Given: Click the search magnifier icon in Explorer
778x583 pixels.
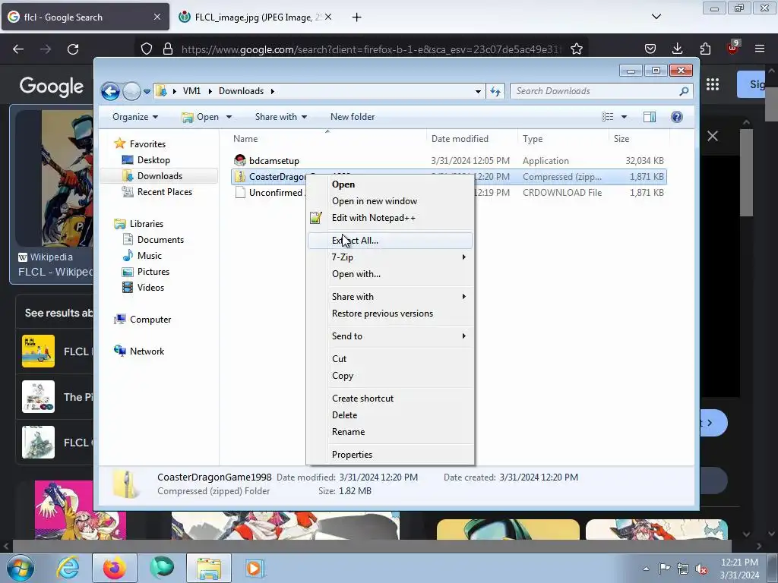Looking at the screenshot, I should (684, 91).
